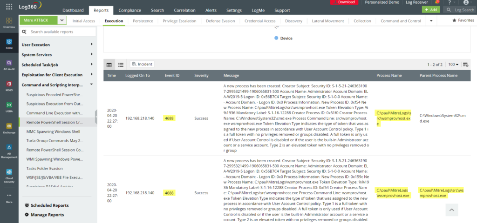Click the Search available reports field
Screen dimensions: 477x223
[x=61, y=32]
